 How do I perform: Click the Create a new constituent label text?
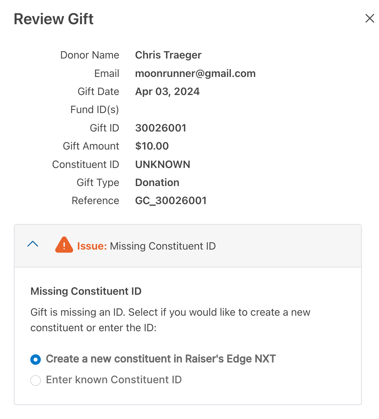[161, 359]
